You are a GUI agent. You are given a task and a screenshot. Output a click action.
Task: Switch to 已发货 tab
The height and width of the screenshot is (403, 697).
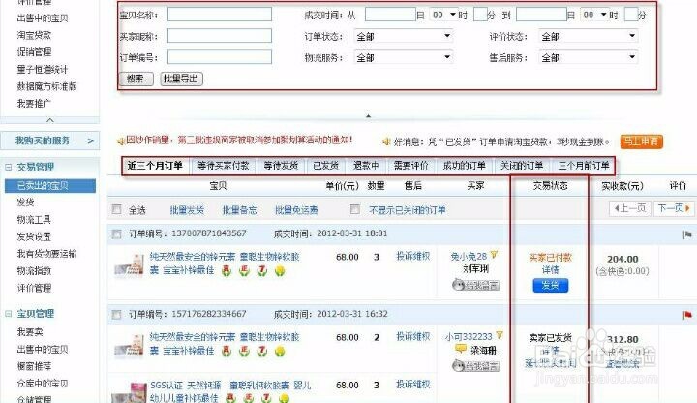tap(326, 166)
